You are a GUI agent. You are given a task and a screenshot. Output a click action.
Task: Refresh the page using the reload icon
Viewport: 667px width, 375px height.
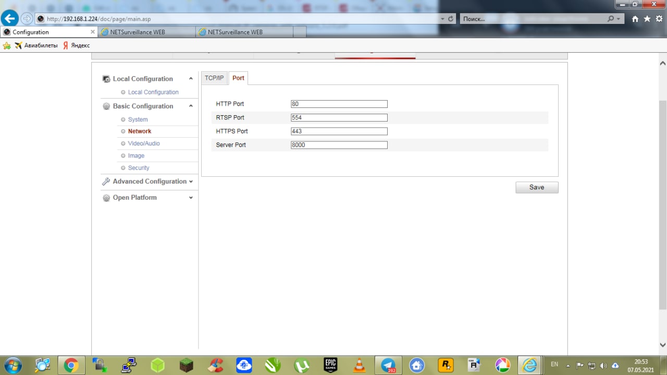click(x=451, y=19)
